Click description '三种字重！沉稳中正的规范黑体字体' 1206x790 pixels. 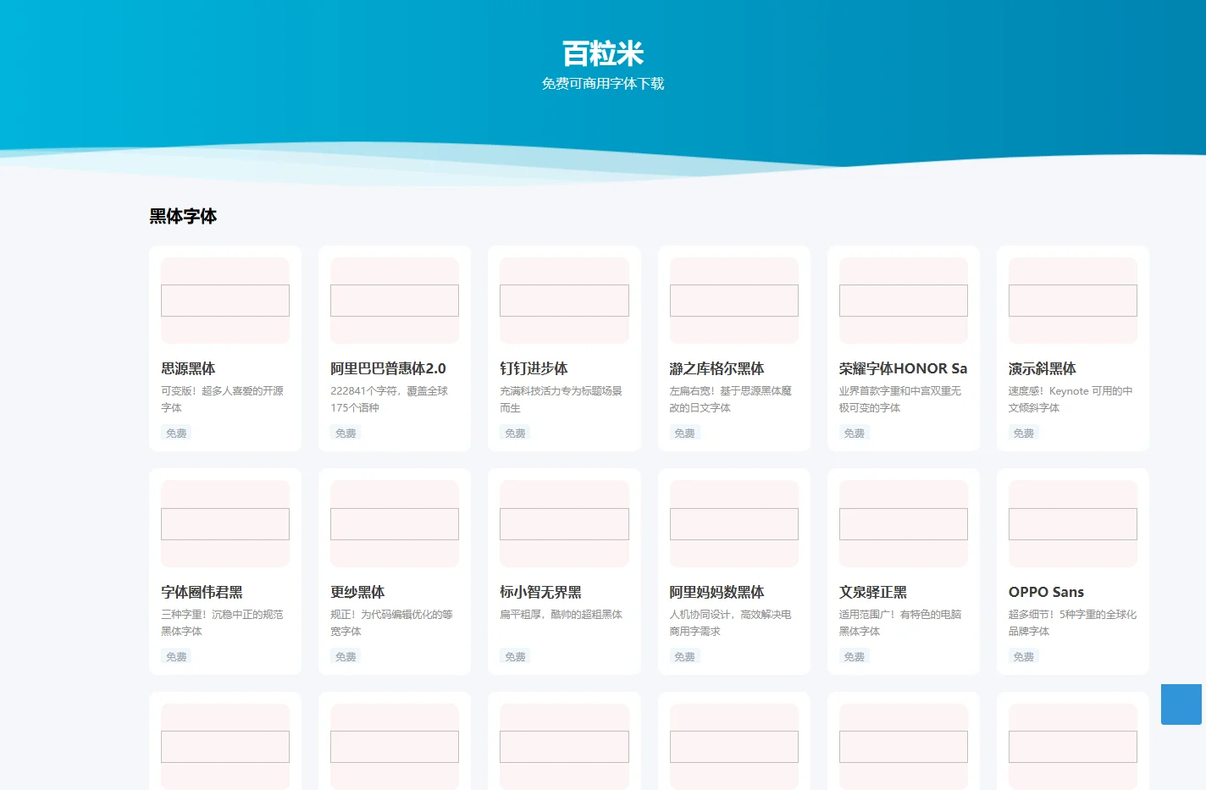click(x=223, y=622)
